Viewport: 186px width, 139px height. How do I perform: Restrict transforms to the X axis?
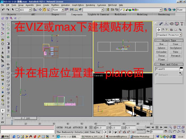3,110
